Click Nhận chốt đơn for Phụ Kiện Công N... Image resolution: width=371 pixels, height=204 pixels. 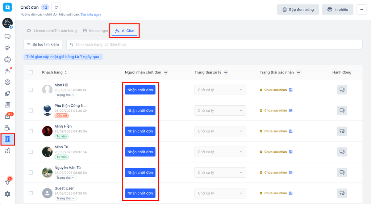140,111
